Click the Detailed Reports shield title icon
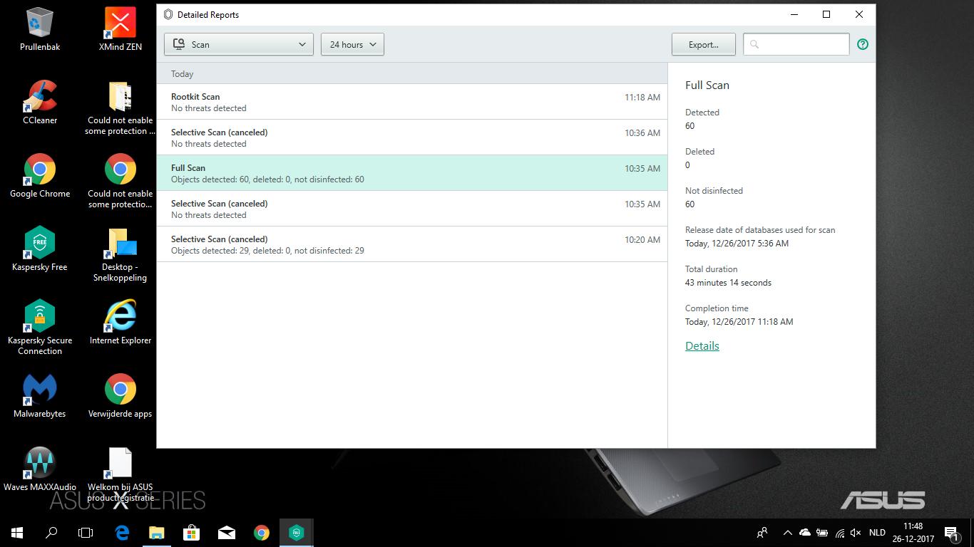The width and height of the screenshot is (974, 547). 168,14
